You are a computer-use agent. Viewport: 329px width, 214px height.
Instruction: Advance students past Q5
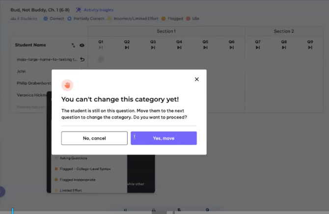pos(205,48)
